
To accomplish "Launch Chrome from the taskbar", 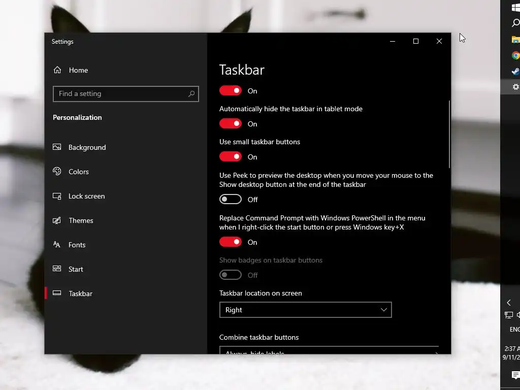I will coord(516,55).
